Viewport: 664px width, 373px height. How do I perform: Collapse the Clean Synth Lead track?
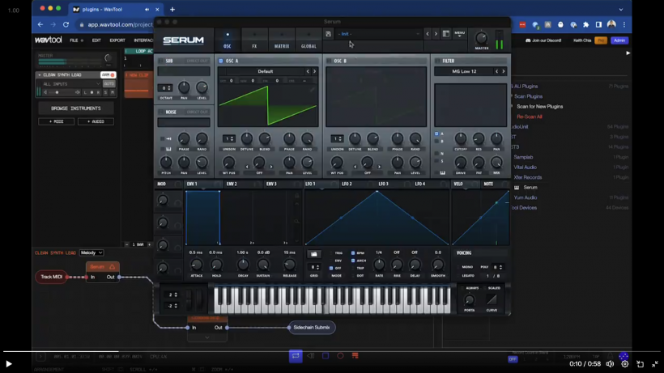[x=40, y=75]
